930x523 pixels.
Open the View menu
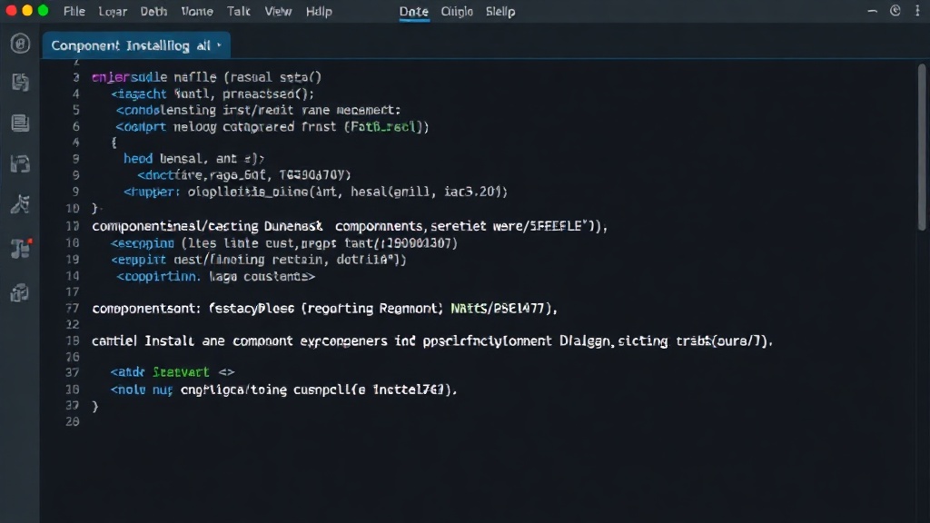click(278, 11)
